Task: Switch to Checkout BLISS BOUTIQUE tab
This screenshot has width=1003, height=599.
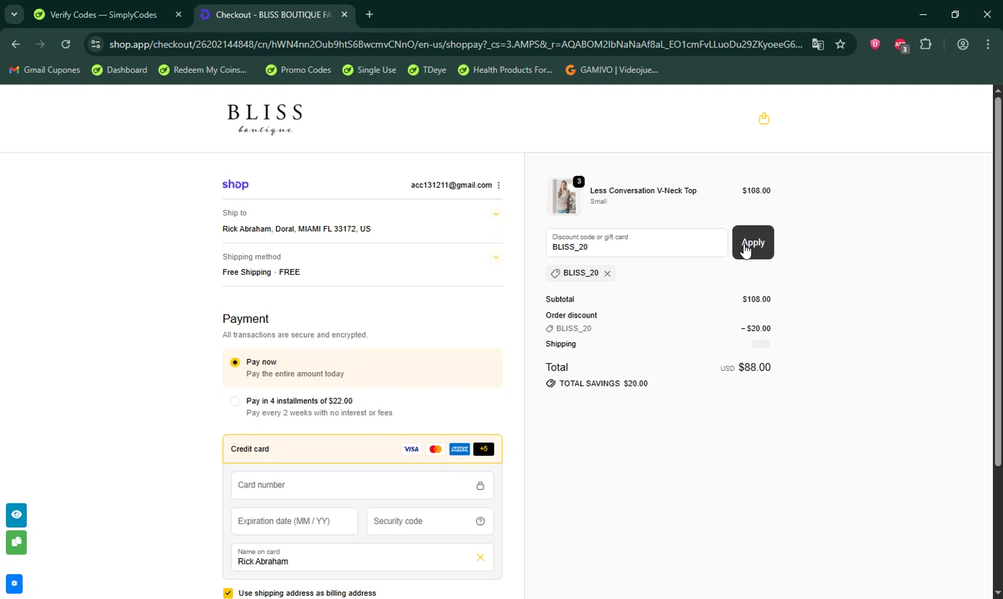Action: [x=273, y=15]
